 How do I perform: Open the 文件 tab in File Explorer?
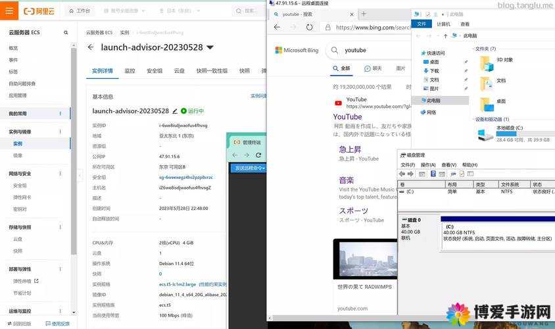pyautogui.click(x=422, y=24)
